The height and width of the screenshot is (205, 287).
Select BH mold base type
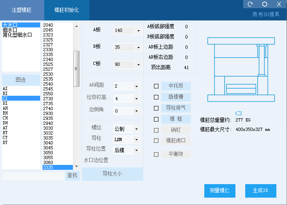[21, 113]
